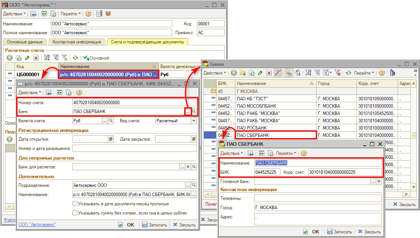Click the refresh icon under Расчетные счета

pos(75,58)
